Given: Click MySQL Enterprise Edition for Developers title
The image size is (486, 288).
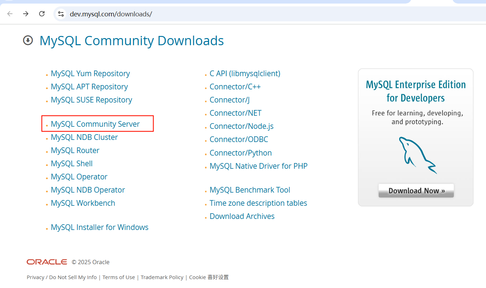Looking at the screenshot, I should pyautogui.click(x=416, y=91).
